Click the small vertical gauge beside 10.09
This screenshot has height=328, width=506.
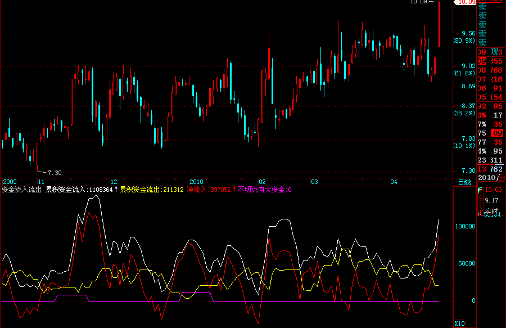click(x=480, y=200)
